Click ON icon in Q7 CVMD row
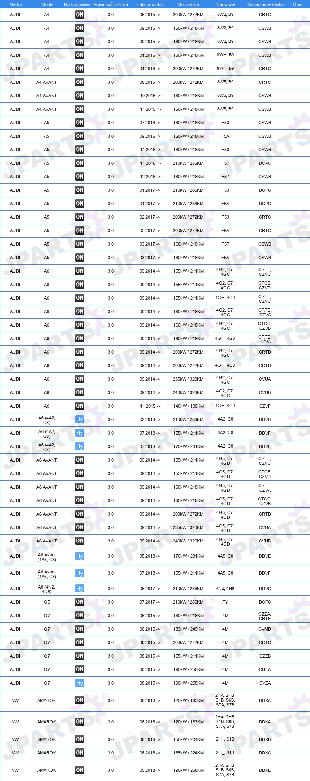The image size is (310, 781). tap(80, 629)
